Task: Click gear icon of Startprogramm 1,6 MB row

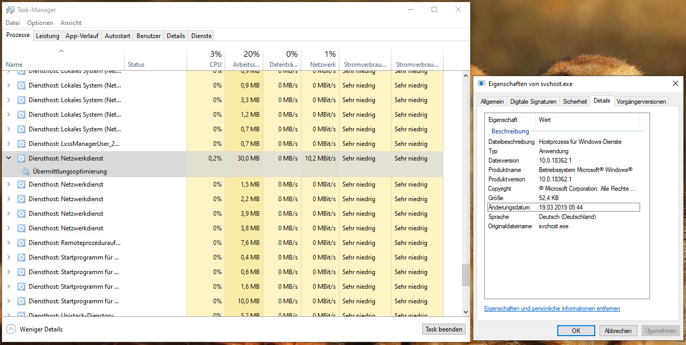Action: coord(21,287)
